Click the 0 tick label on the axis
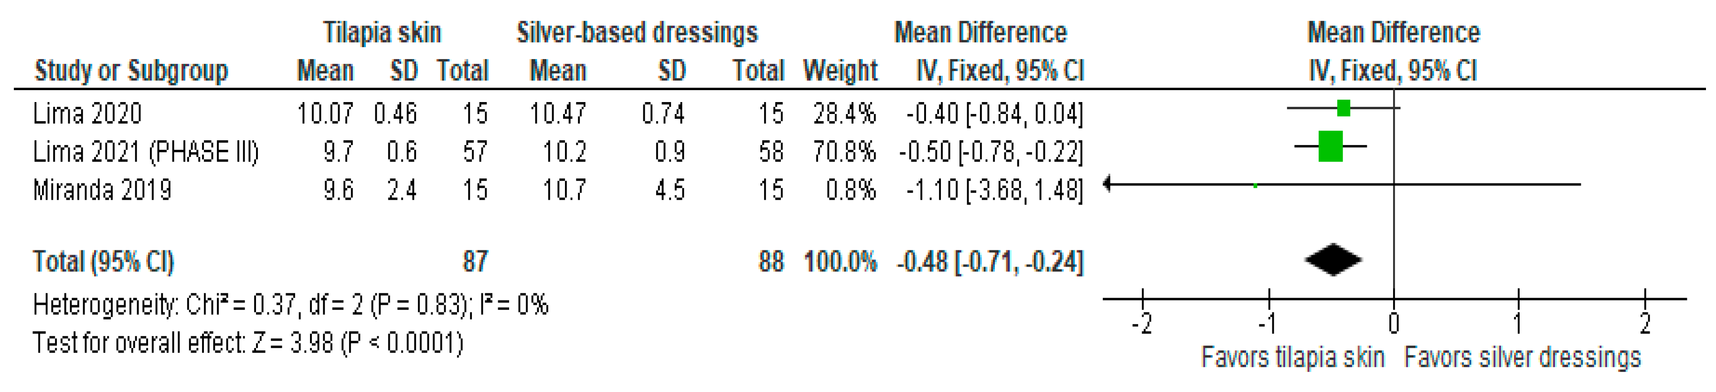The image size is (1716, 392). coord(1394,323)
